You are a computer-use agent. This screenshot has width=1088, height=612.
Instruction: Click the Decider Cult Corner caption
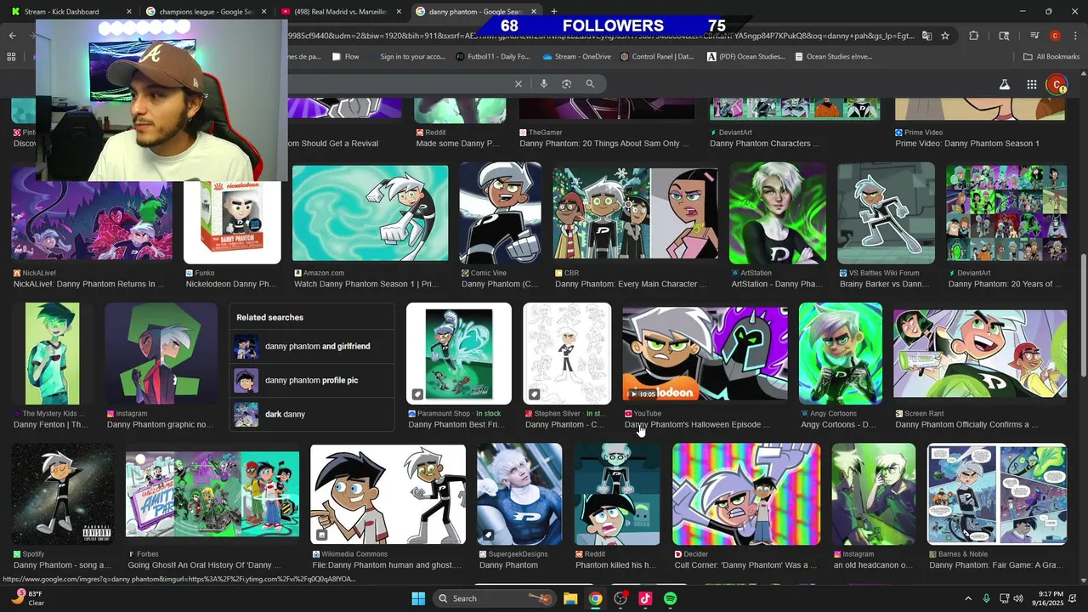[x=745, y=565]
